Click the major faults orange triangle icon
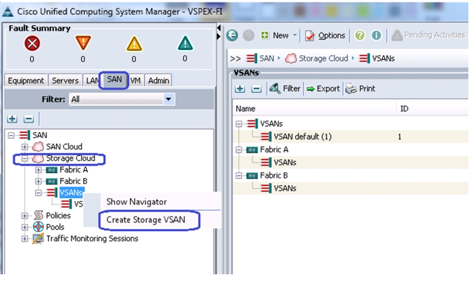The width and height of the screenshot is (470, 297). click(x=83, y=43)
